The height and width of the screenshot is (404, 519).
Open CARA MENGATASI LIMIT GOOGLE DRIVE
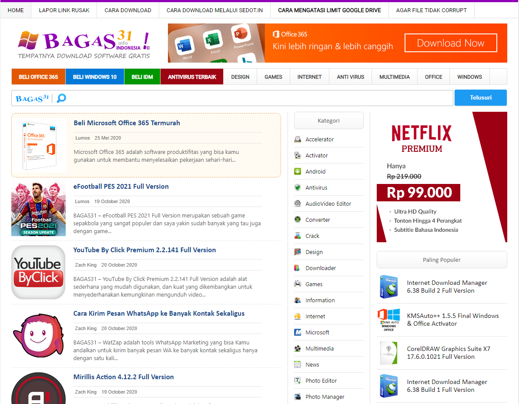coord(329,10)
